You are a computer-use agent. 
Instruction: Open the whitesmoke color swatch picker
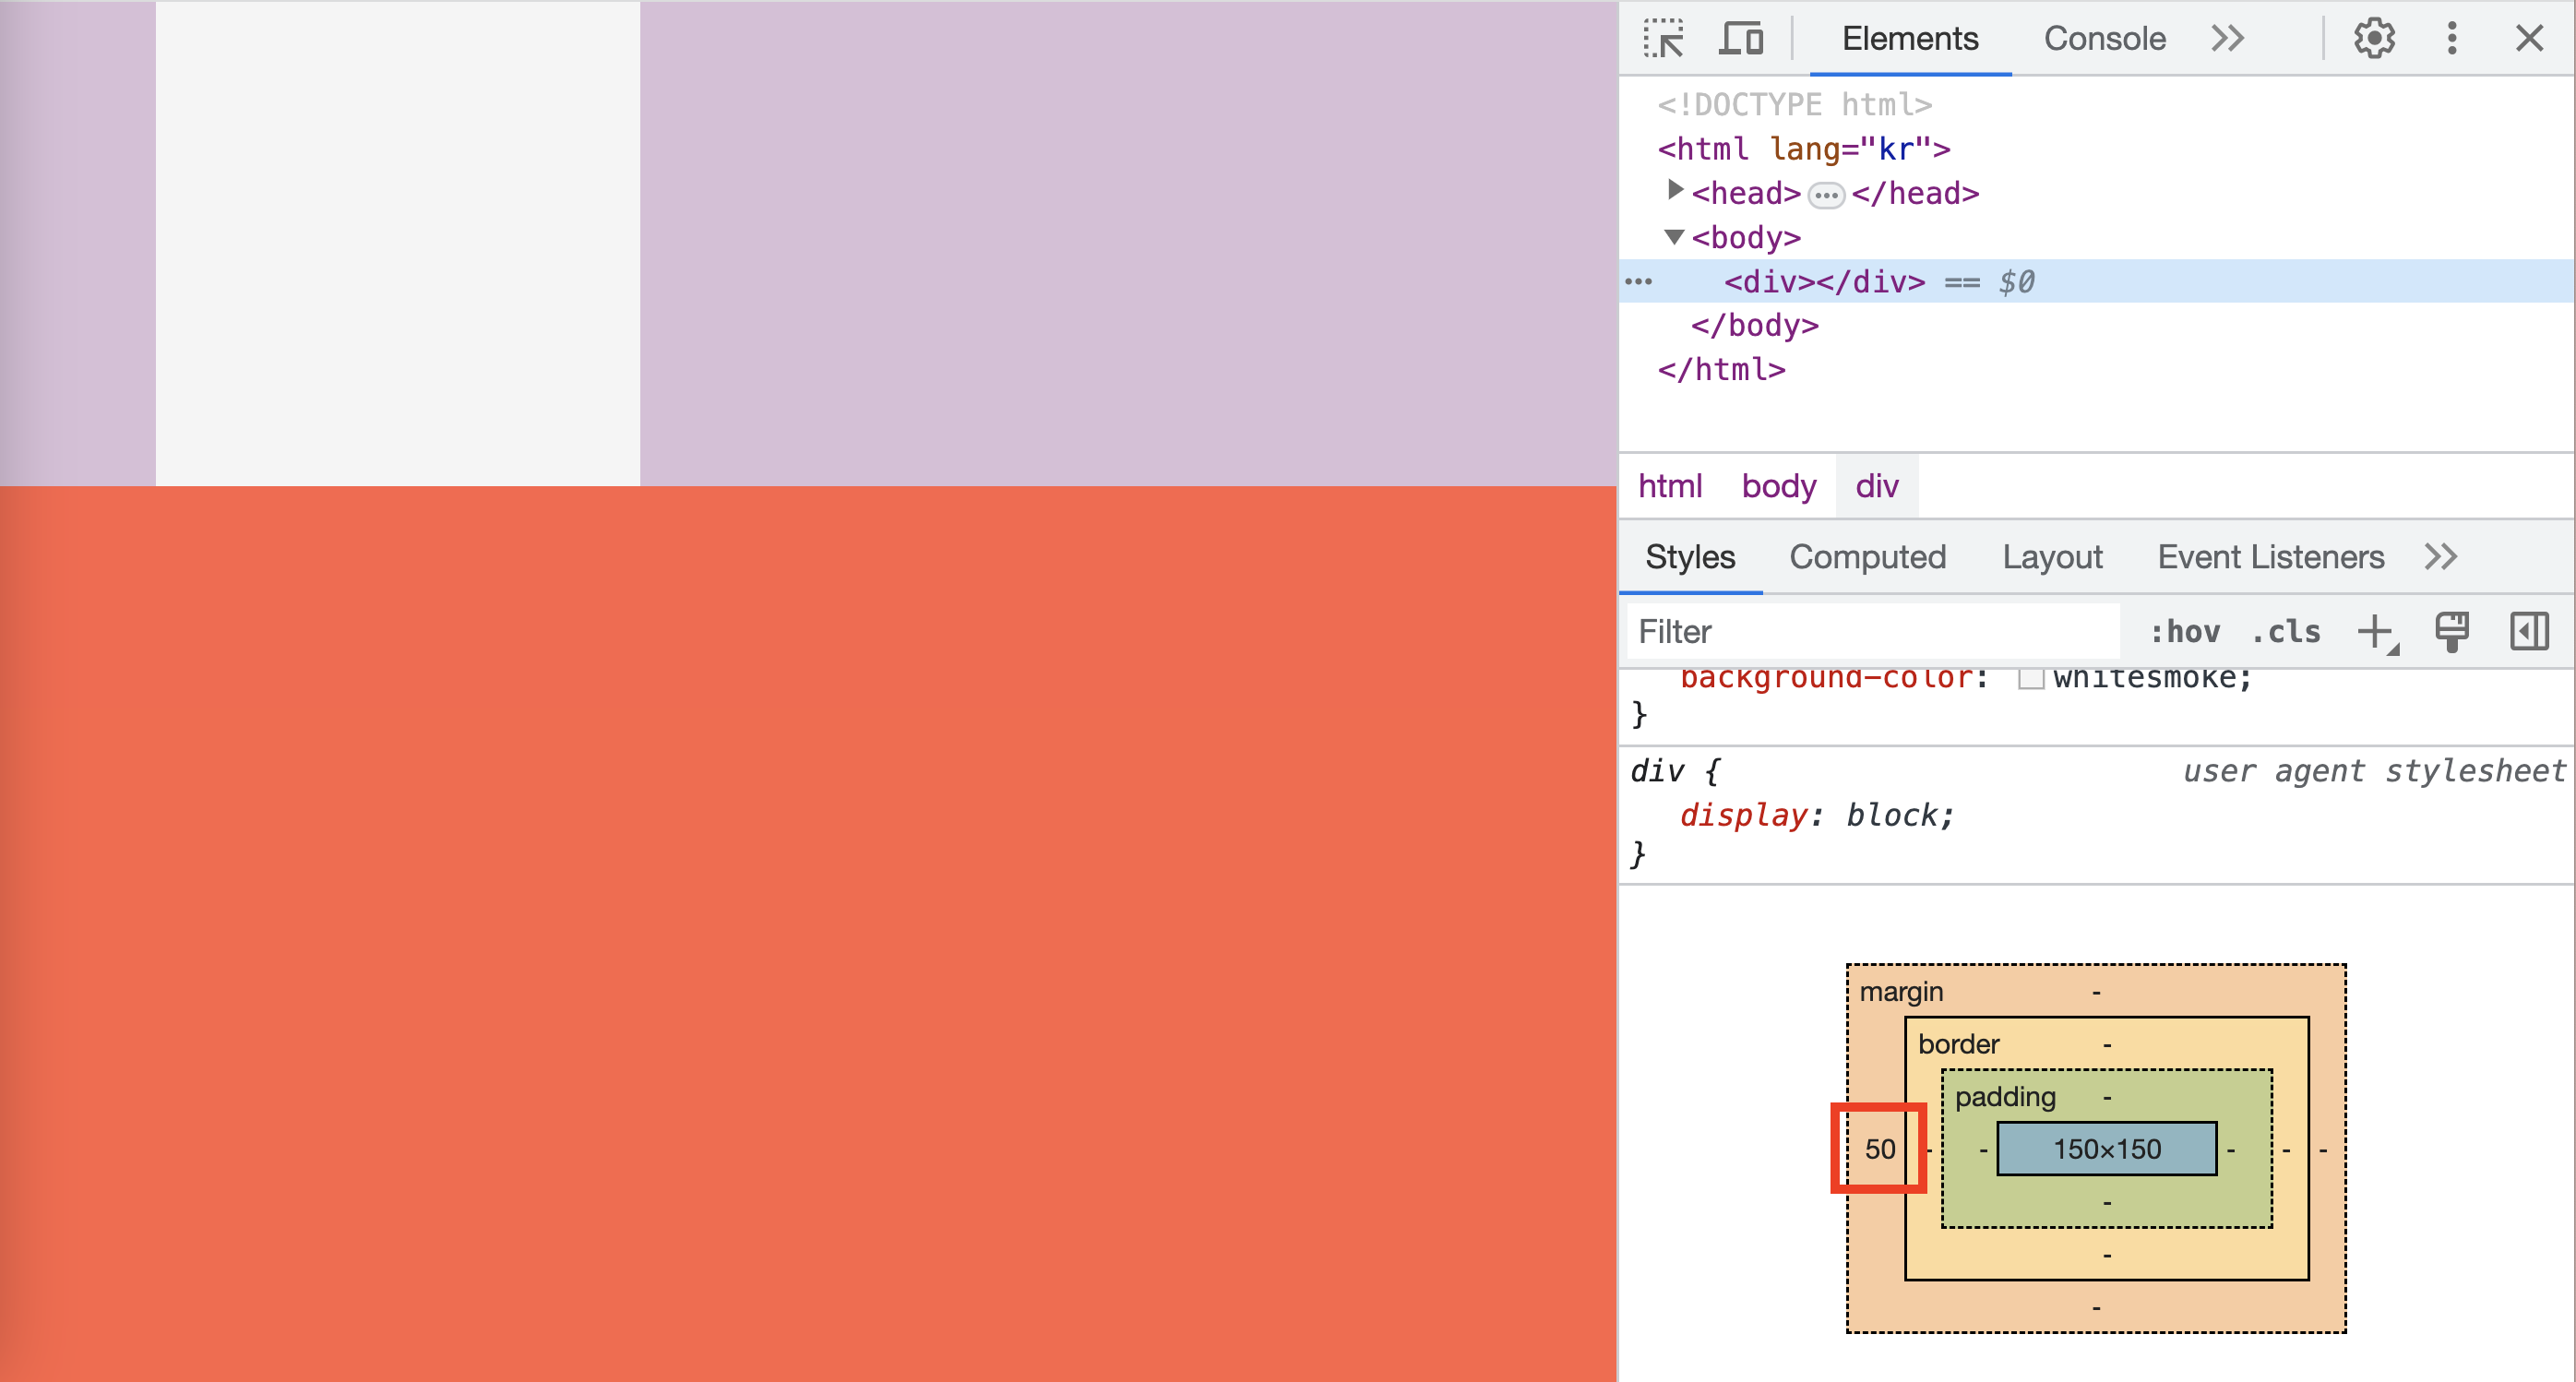tap(2030, 679)
